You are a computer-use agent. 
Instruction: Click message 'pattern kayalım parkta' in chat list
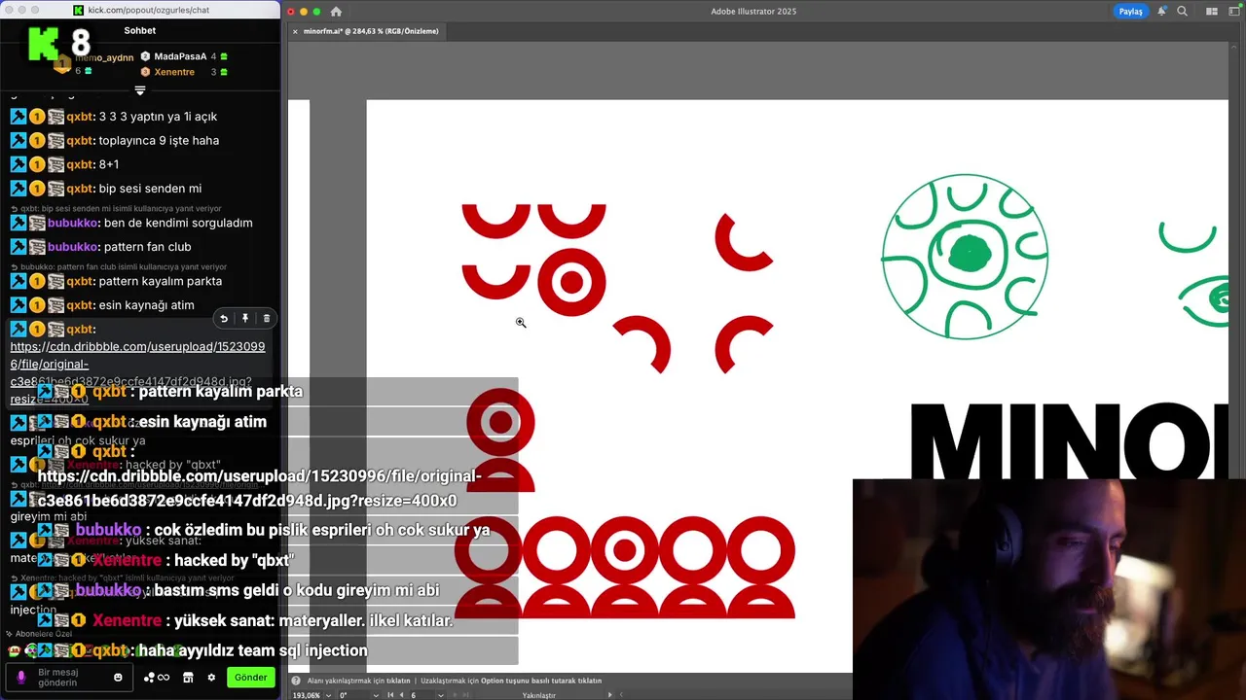tap(161, 281)
